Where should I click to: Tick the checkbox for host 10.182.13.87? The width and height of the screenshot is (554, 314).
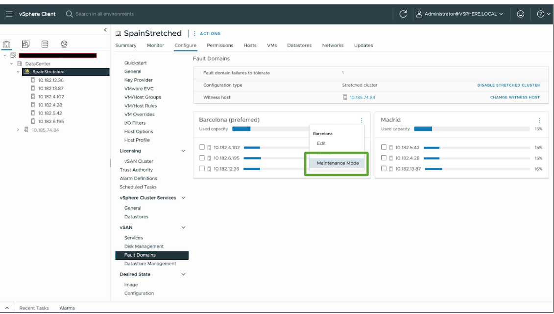[384, 169]
